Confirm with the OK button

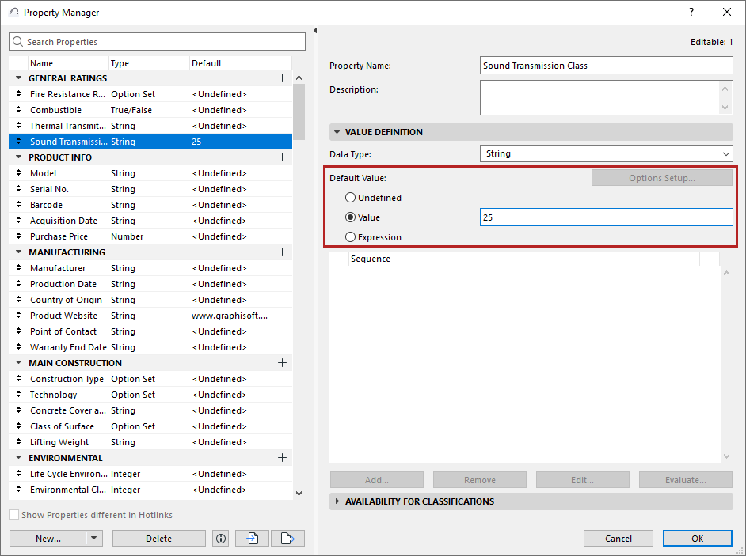click(x=698, y=539)
